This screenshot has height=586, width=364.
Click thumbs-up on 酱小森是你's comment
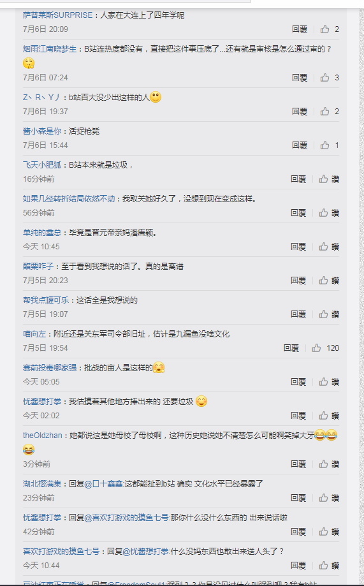[x=324, y=145]
